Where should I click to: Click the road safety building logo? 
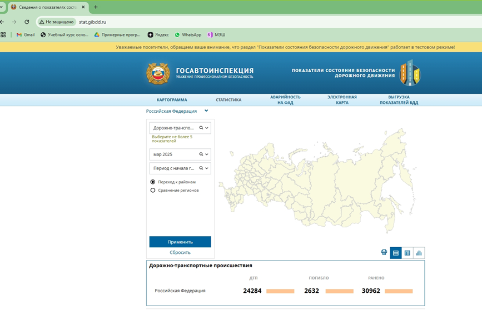click(x=410, y=73)
